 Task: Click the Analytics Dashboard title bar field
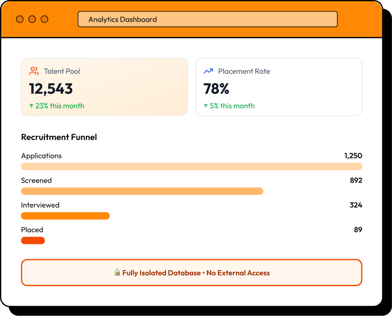tap(208, 20)
